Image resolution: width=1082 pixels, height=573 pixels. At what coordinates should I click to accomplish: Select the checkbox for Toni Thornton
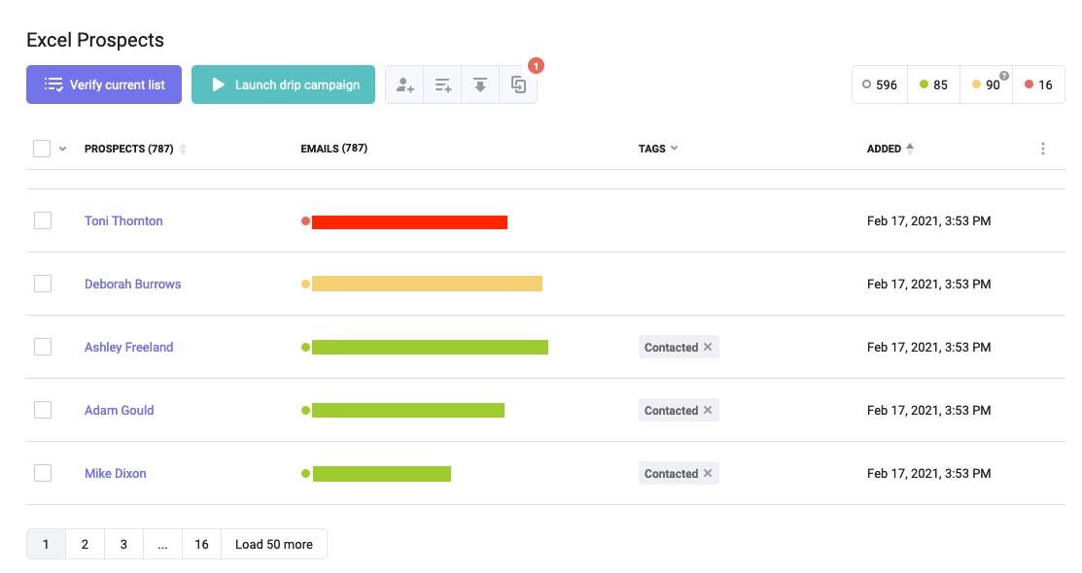(43, 220)
